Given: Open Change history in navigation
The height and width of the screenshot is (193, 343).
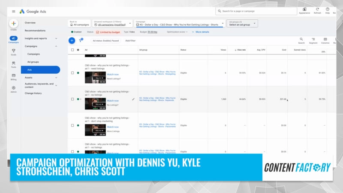Looking at the screenshot, I should (x=33, y=93).
